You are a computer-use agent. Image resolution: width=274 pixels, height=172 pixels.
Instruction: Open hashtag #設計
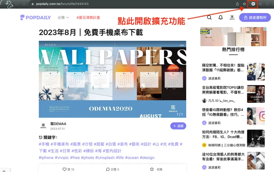(x=146, y=144)
